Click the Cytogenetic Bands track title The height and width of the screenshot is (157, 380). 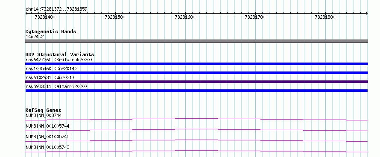(51, 31)
